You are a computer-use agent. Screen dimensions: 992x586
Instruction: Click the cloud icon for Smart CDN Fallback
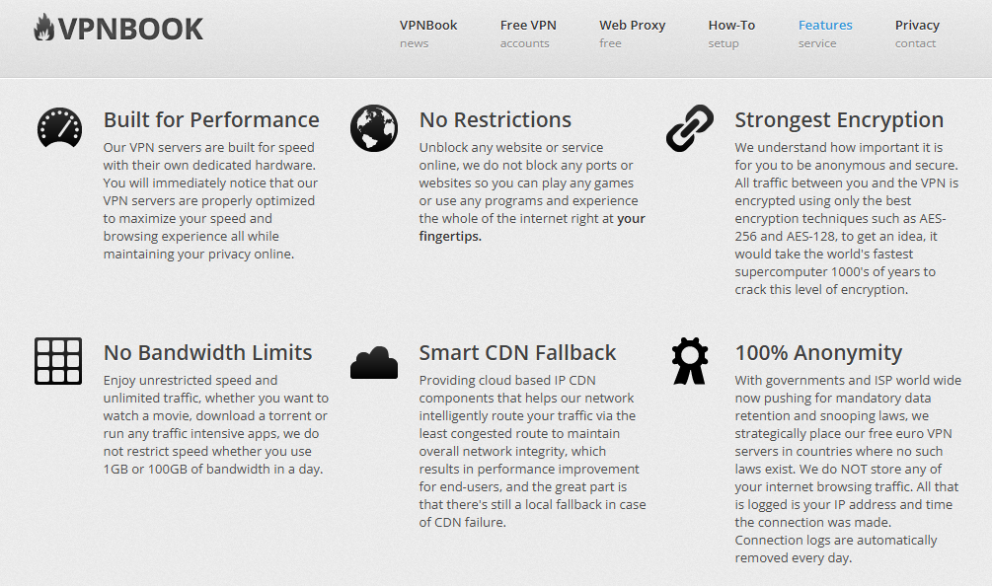[x=374, y=362]
